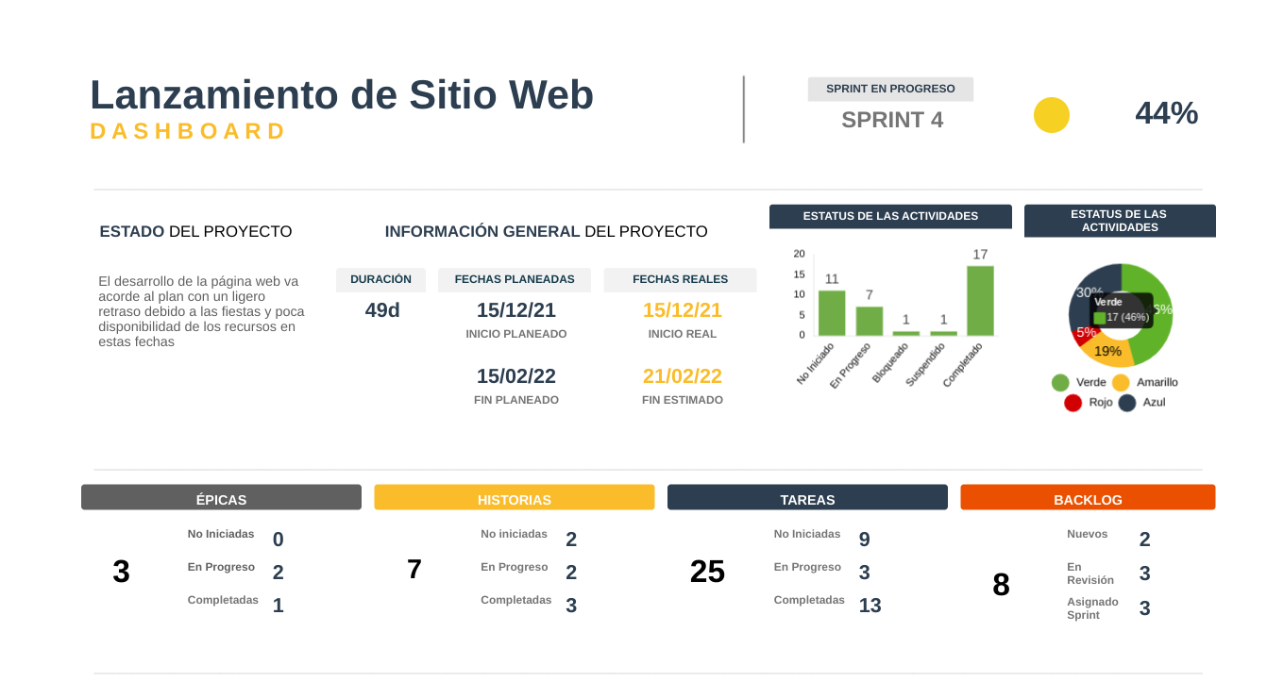Select the ÉPICAS header bar
The height and width of the screenshot is (698, 1284).
tap(221, 498)
